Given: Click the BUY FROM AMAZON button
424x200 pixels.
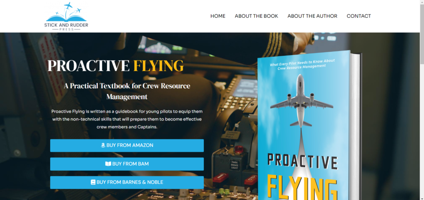Looking at the screenshot, I should click(127, 145).
